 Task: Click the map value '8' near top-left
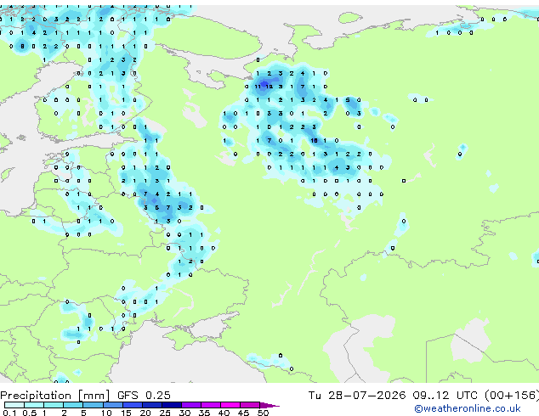pyautogui.click(x=22, y=47)
